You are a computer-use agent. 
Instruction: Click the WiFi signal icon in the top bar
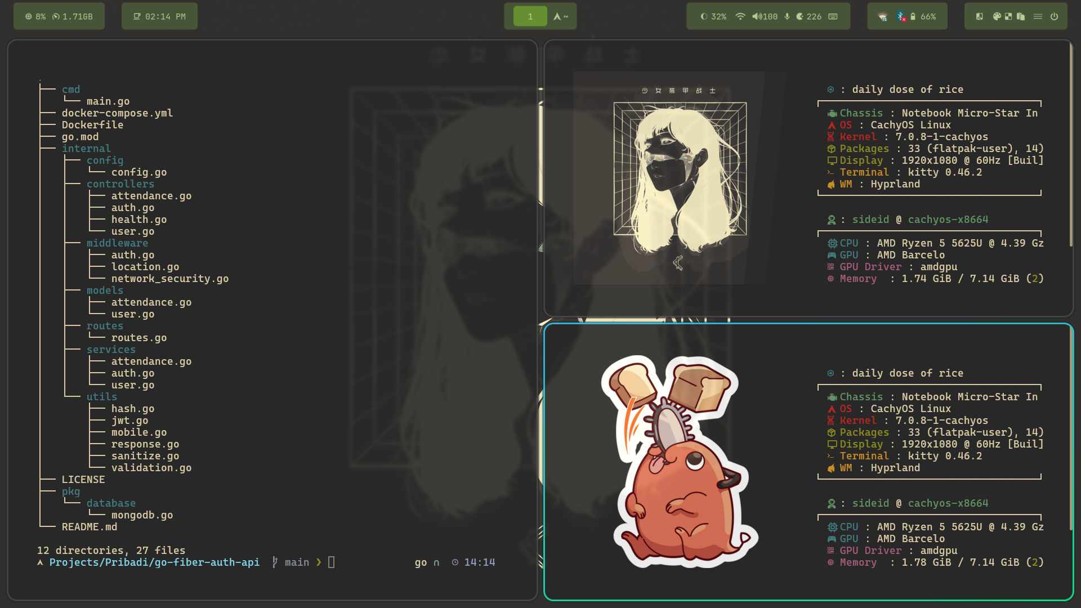[740, 16]
